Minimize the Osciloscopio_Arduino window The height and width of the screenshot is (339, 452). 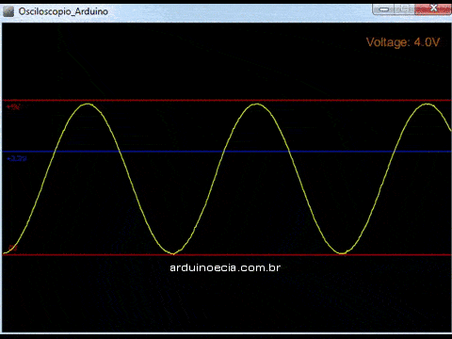pyautogui.click(x=383, y=9)
